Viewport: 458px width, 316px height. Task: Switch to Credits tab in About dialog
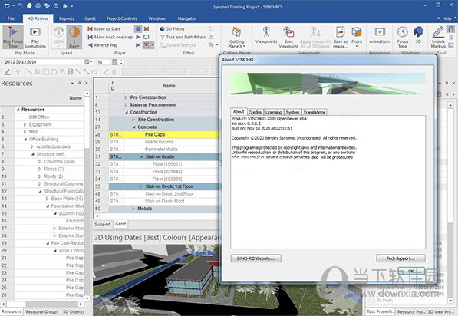(255, 112)
